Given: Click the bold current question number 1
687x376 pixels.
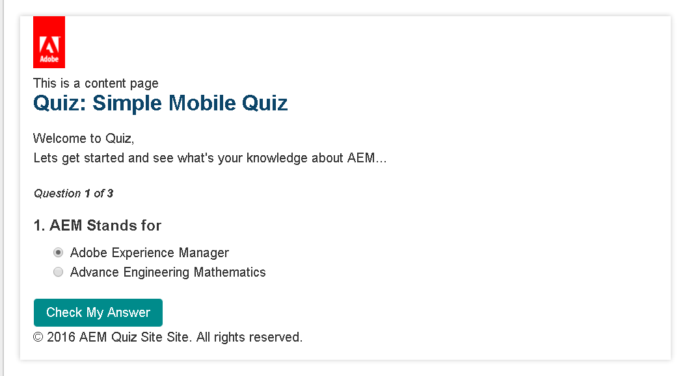Looking at the screenshot, I should [87, 194].
